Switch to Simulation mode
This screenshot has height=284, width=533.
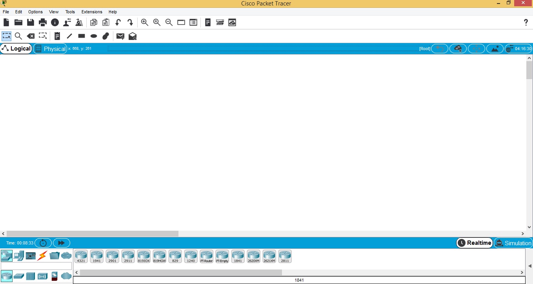pos(513,243)
